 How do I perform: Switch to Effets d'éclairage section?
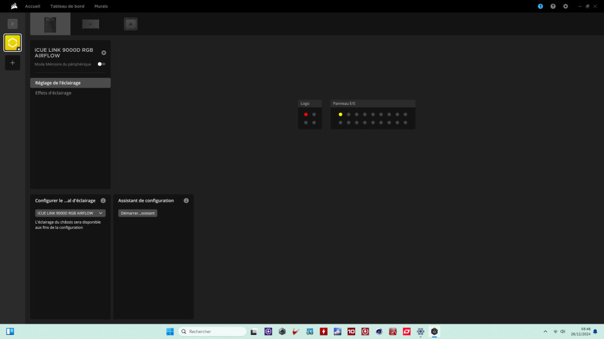point(53,93)
